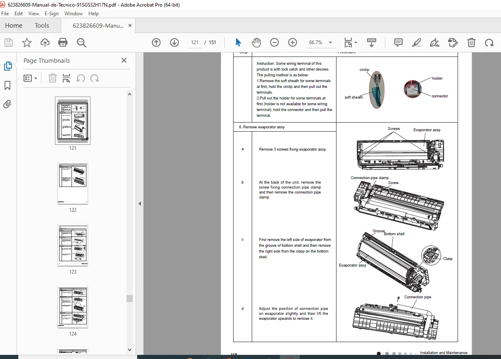Open the sign document tool

[435, 43]
